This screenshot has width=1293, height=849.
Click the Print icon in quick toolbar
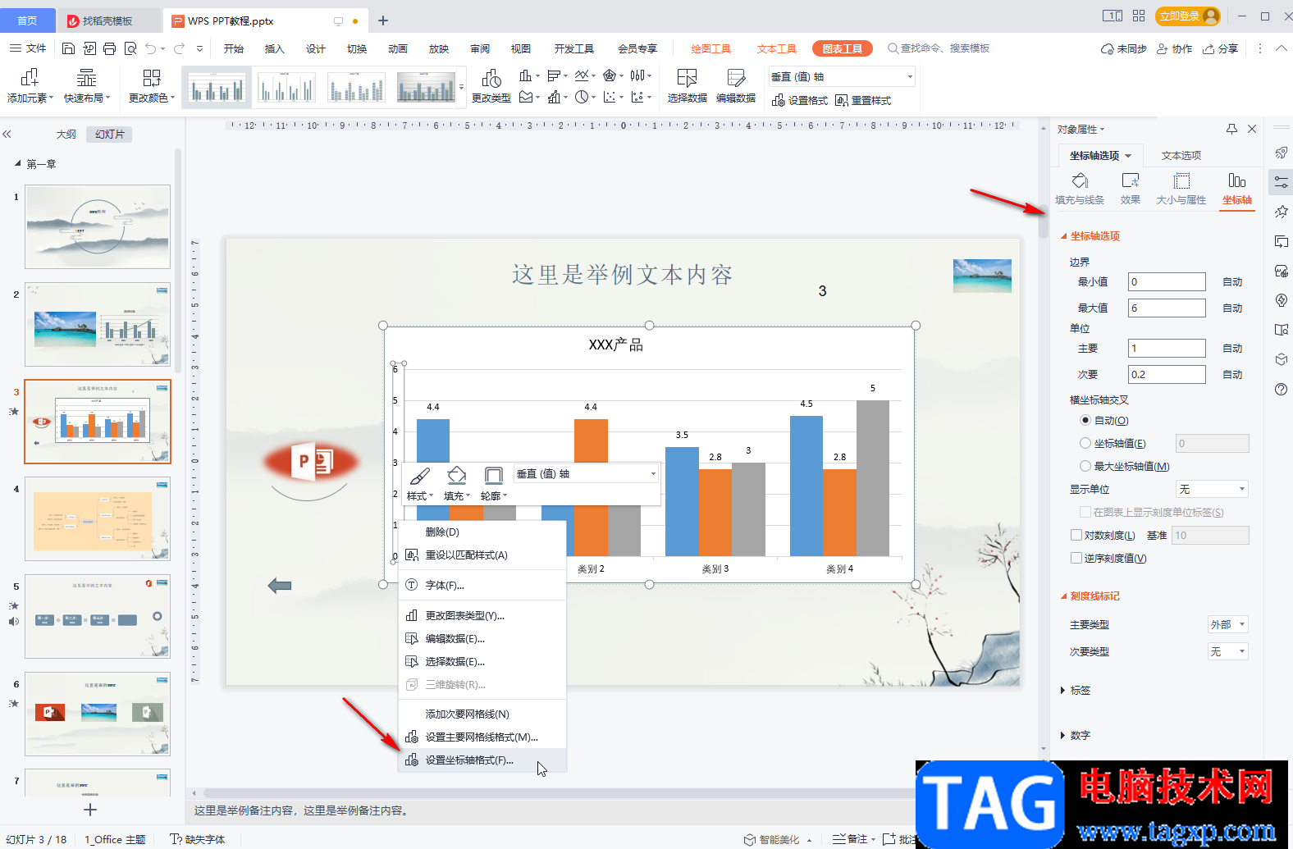tap(110, 48)
